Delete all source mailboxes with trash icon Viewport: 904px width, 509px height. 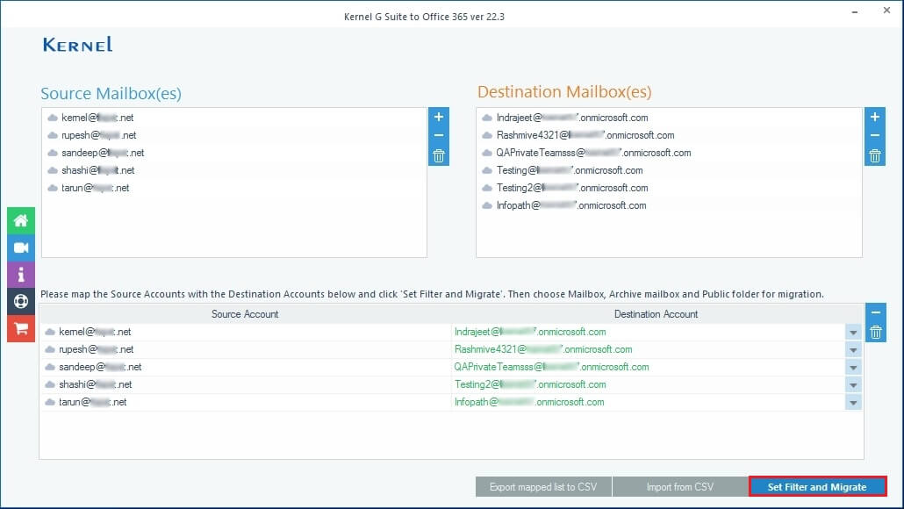coord(439,155)
